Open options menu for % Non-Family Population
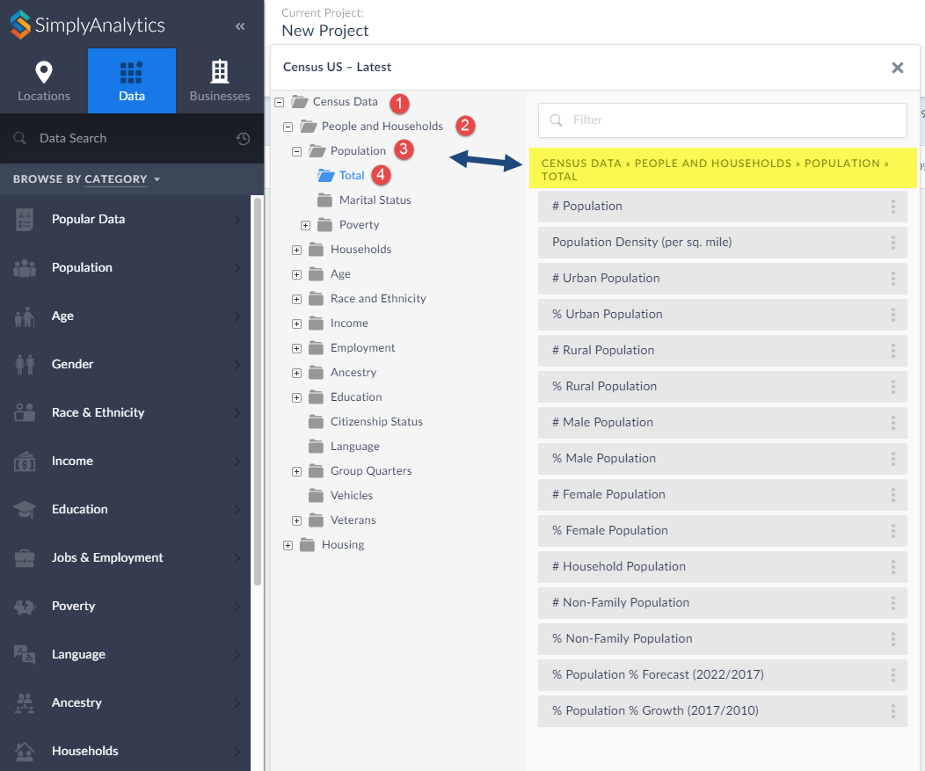The height and width of the screenshot is (771, 925). click(x=893, y=639)
